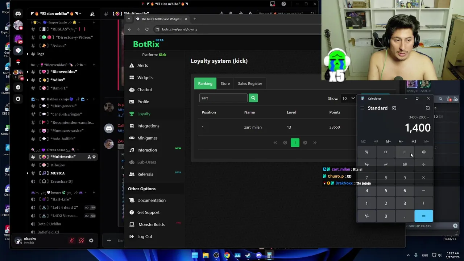Open Integrations in BotRix sidebar
The width and height of the screenshot is (464, 261).
pos(148,126)
